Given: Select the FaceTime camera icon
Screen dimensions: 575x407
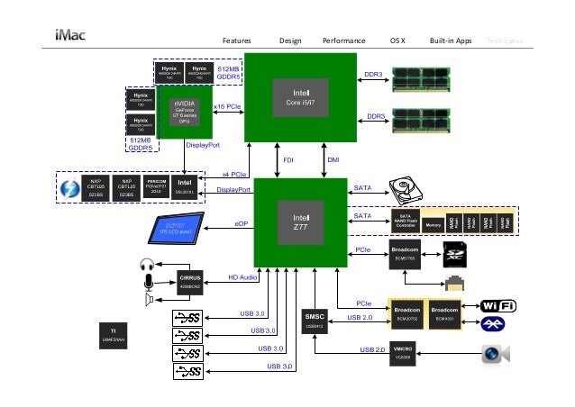Looking at the screenshot, I should click(496, 354).
